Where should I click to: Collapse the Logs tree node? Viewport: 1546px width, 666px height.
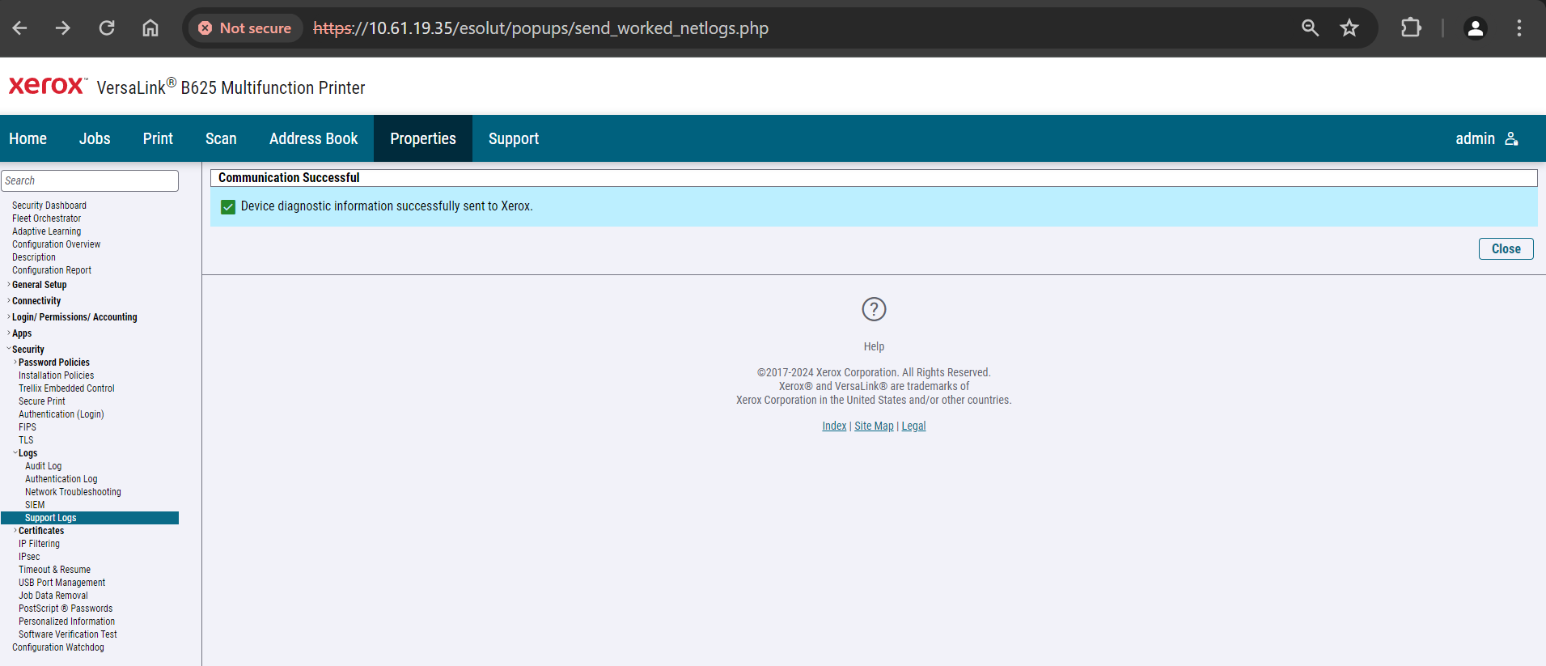(27, 453)
